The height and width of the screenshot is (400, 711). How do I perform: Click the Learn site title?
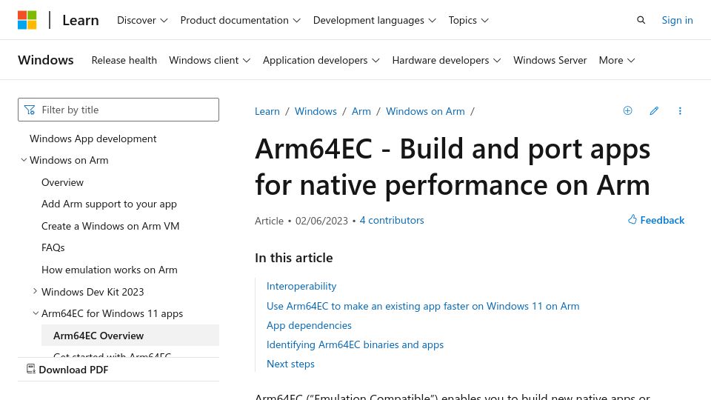coord(81,20)
